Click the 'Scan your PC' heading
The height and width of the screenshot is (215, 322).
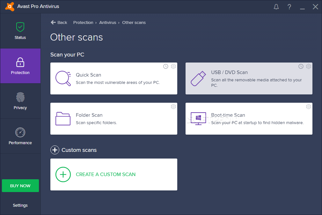pos(67,55)
